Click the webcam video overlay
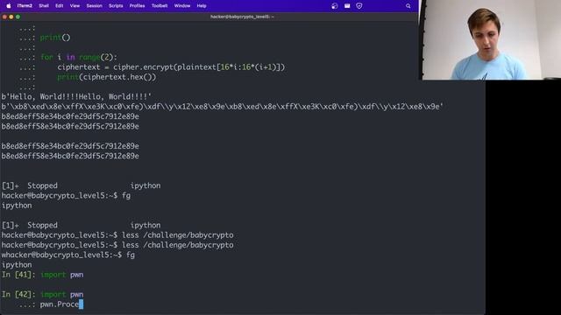Viewport: 561px width, 315px height. point(490,39)
